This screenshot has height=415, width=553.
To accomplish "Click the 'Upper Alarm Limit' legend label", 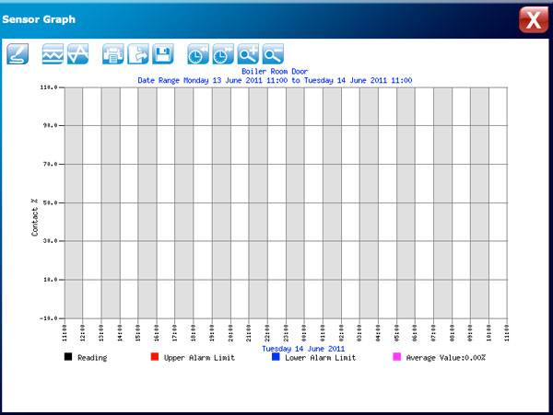I will 199,358.
